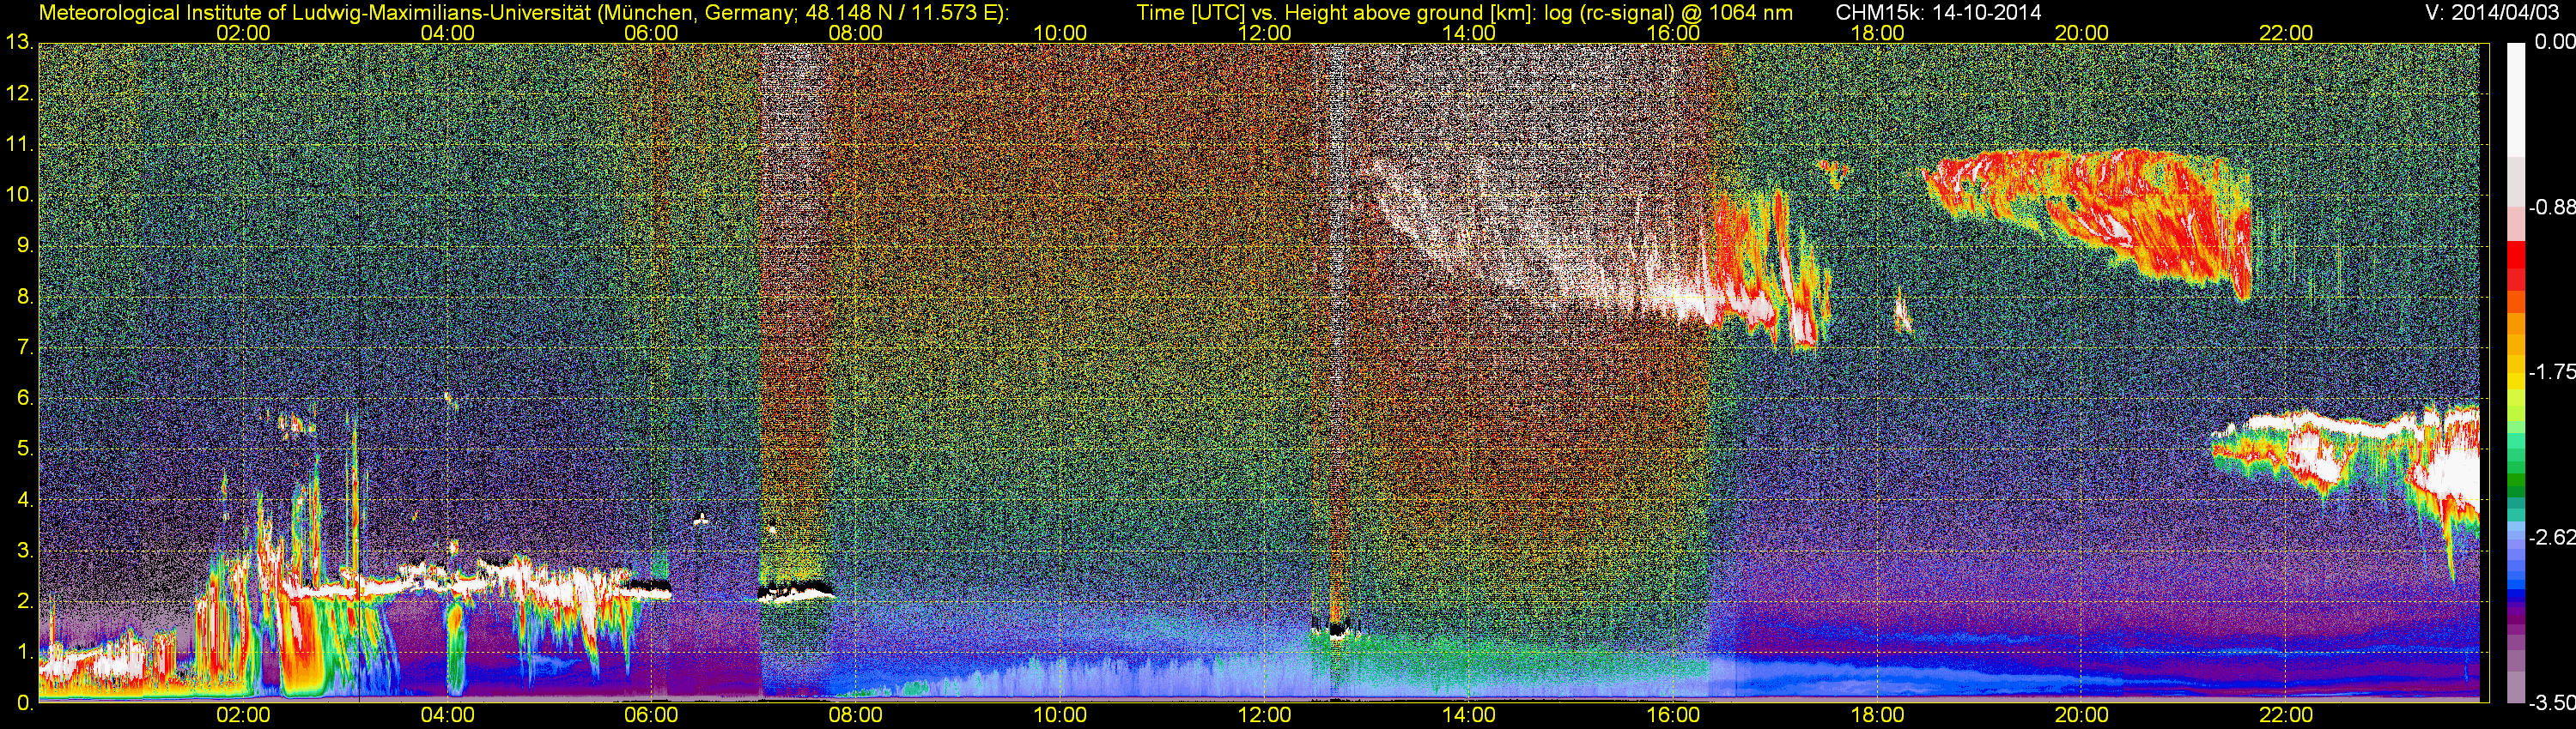
Task: Click the 18:00 label on bottom time axis
Action: click(1877, 715)
